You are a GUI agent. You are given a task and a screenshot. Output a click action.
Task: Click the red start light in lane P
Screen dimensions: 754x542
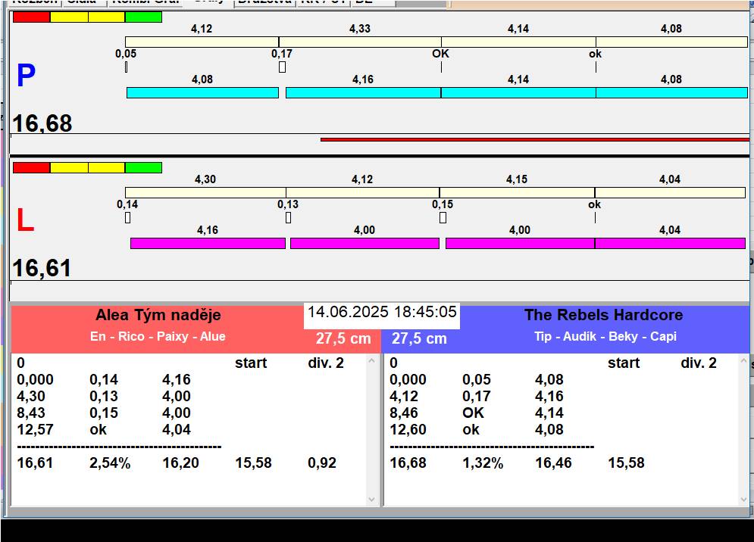tap(31, 17)
